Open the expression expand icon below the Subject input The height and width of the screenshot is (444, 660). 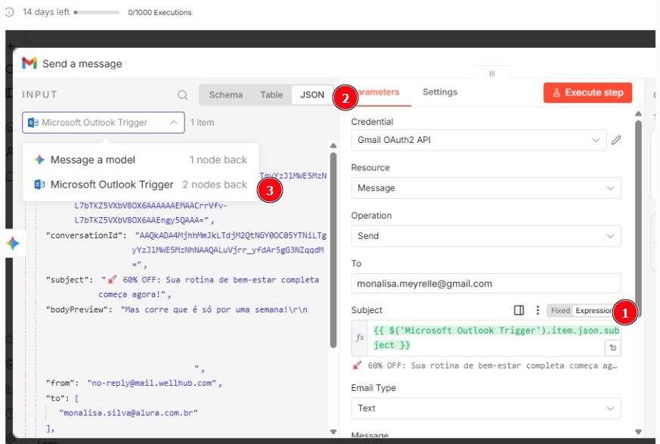613,347
